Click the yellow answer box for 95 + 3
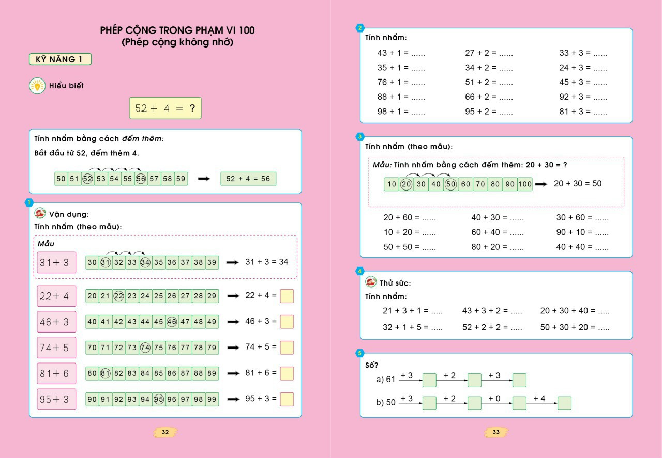 click(287, 399)
